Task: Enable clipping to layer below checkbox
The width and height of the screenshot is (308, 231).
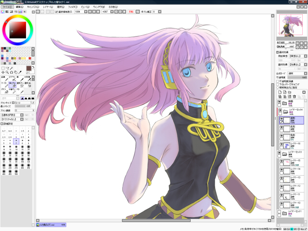Action: pyautogui.click(x=278, y=84)
